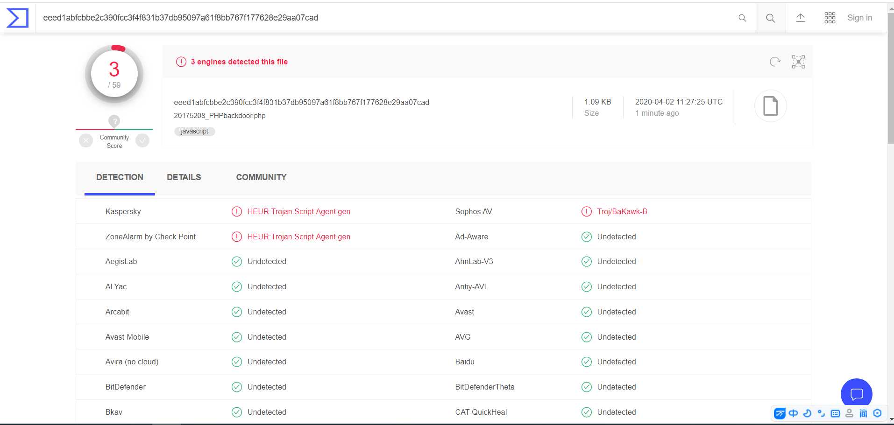894x425 pixels.
Task: Click the '1 minute ago' text
Action: [x=657, y=113]
